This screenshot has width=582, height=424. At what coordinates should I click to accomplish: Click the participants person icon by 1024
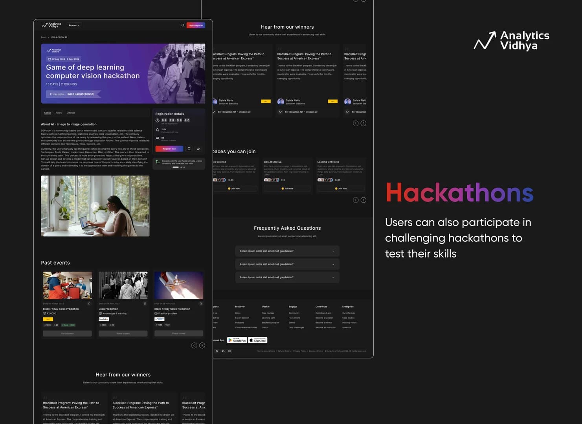(x=157, y=130)
